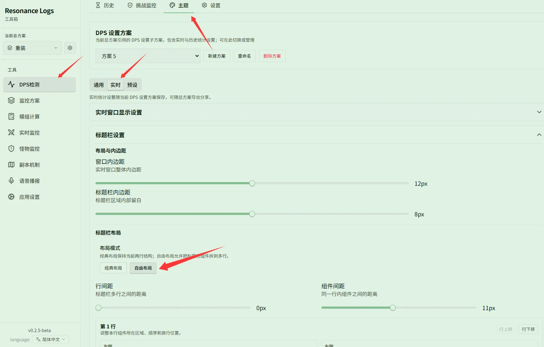Click the 怪物监控 shield icon
The height and width of the screenshot is (347, 544).
pos(11,149)
